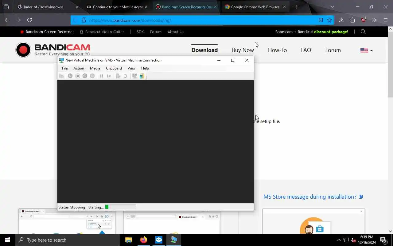Open the Help menu in VM Connection
Screen dimensions: 393x246
click(145, 68)
